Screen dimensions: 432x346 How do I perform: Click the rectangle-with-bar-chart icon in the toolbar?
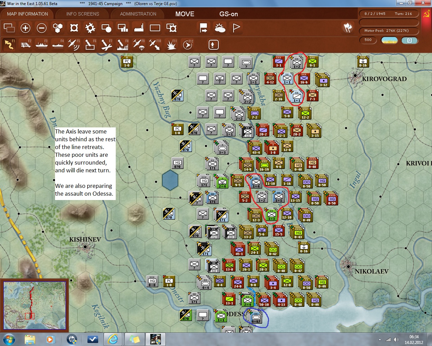click(123, 28)
